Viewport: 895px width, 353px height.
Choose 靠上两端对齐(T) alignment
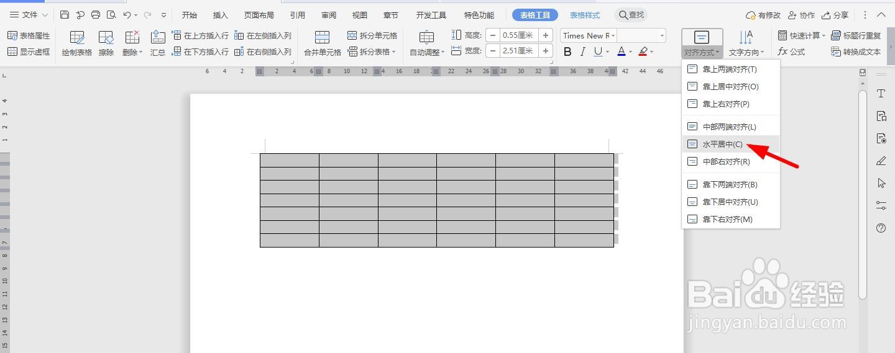[731, 69]
